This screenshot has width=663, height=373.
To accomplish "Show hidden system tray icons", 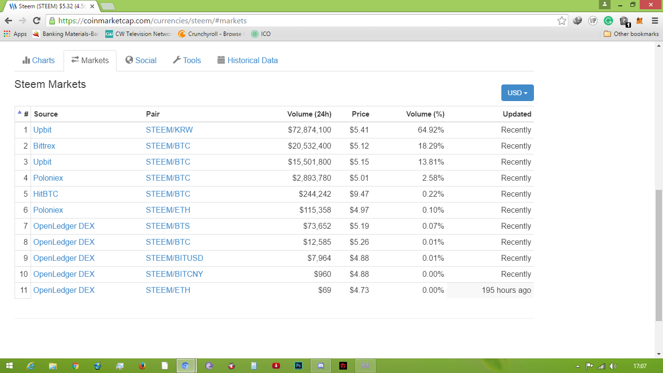I will 578,366.
